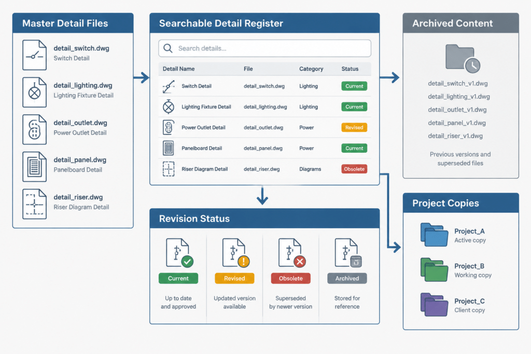Screen dimensions: 531x354
Task: Click inside the Search details field
Action: (264, 48)
